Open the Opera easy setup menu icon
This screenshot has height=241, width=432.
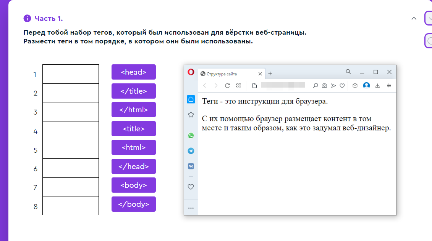coord(389,86)
